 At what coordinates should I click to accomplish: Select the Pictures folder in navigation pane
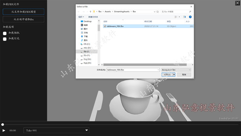(84, 29)
